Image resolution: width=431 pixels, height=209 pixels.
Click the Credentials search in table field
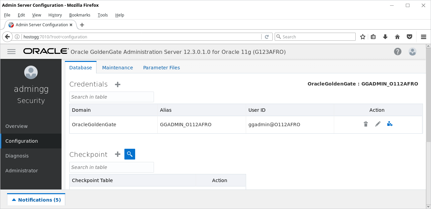point(112,97)
